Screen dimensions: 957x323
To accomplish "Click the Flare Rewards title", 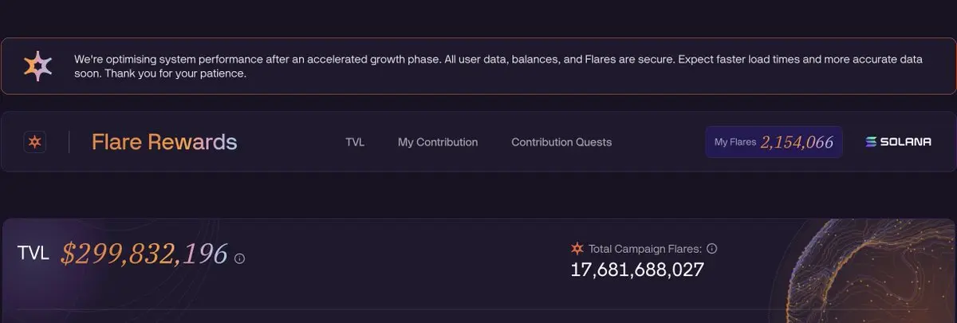I will pos(164,142).
